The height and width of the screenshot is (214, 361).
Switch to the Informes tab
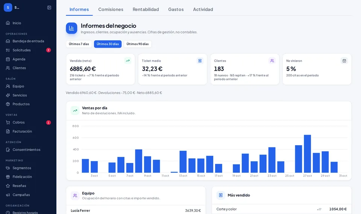point(79,9)
